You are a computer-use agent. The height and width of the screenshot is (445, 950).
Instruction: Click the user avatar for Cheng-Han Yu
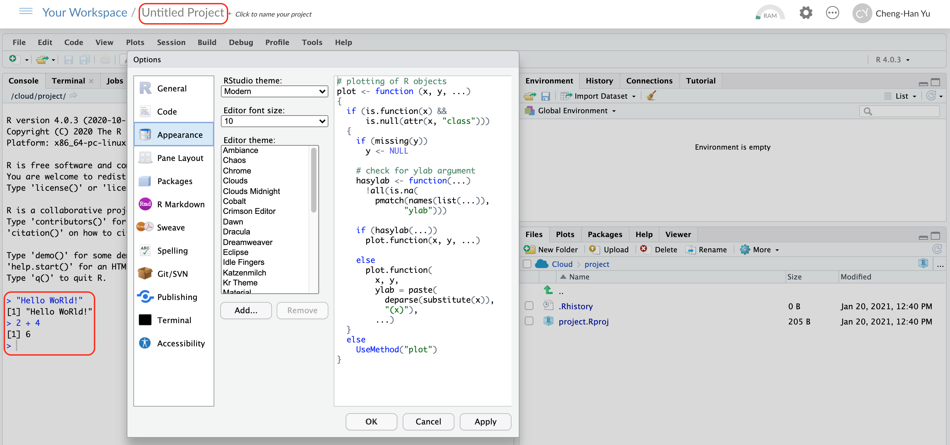(x=862, y=14)
